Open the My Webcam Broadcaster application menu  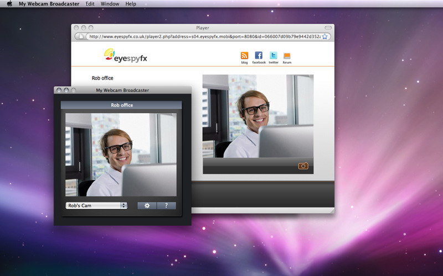coord(49,4)
